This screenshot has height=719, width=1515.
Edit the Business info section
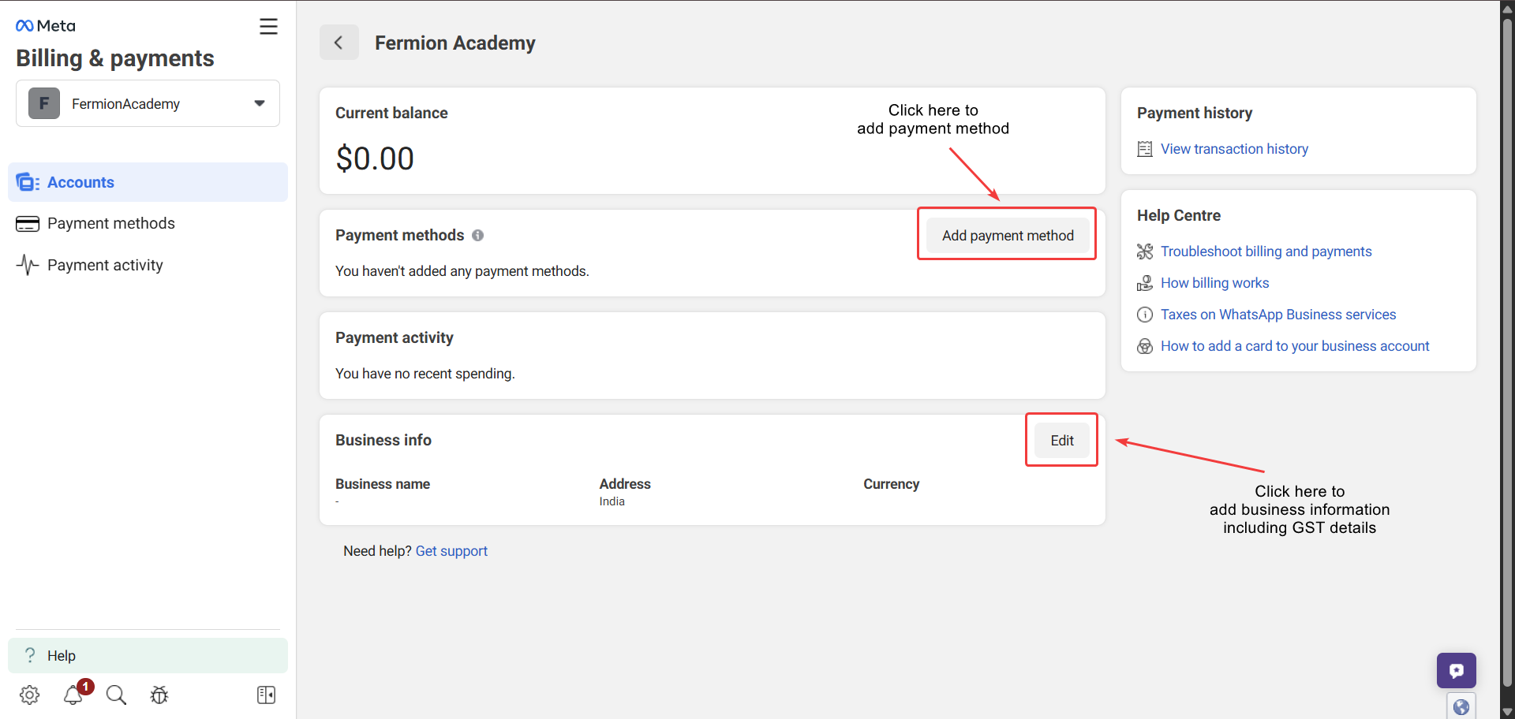pyautogui.click(x=1061, y=440)
